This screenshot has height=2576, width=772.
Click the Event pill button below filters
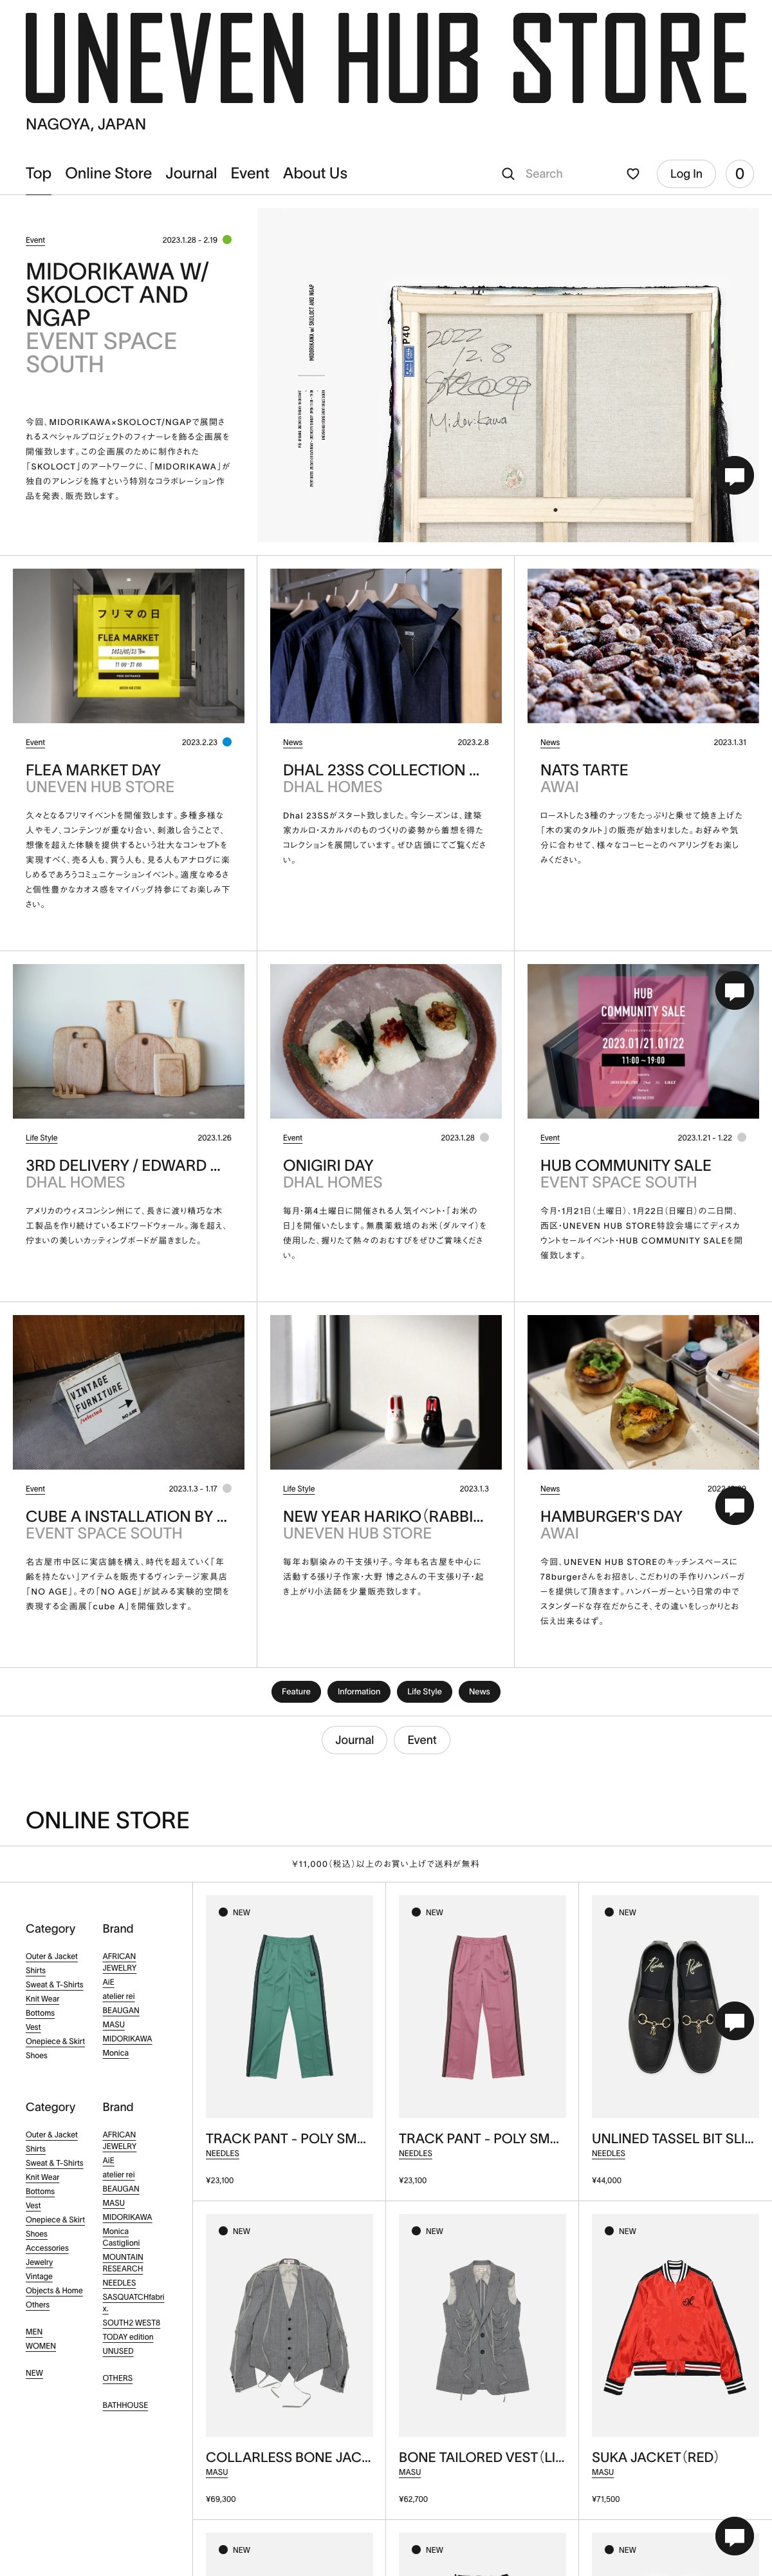tap(421, 1740)
